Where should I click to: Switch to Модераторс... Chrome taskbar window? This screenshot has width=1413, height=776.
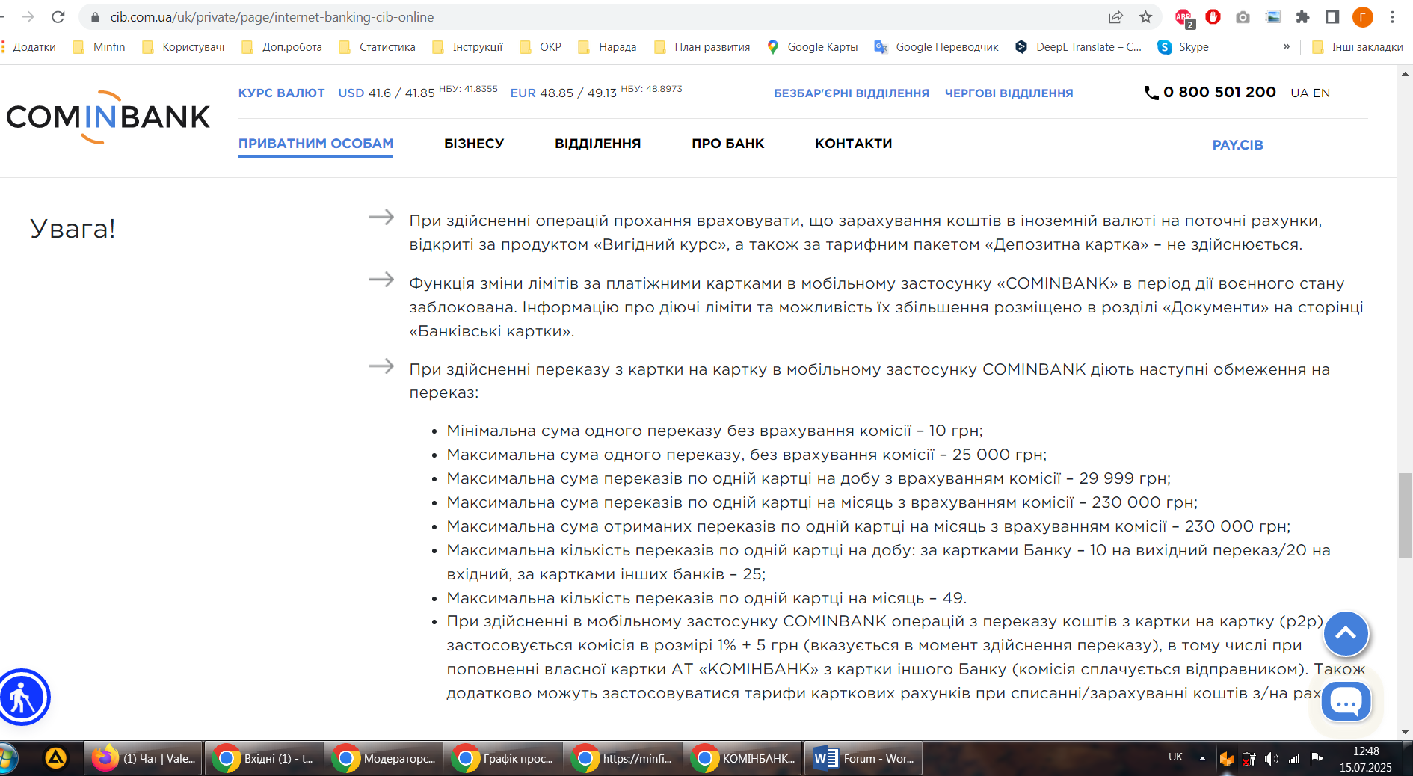384,758
